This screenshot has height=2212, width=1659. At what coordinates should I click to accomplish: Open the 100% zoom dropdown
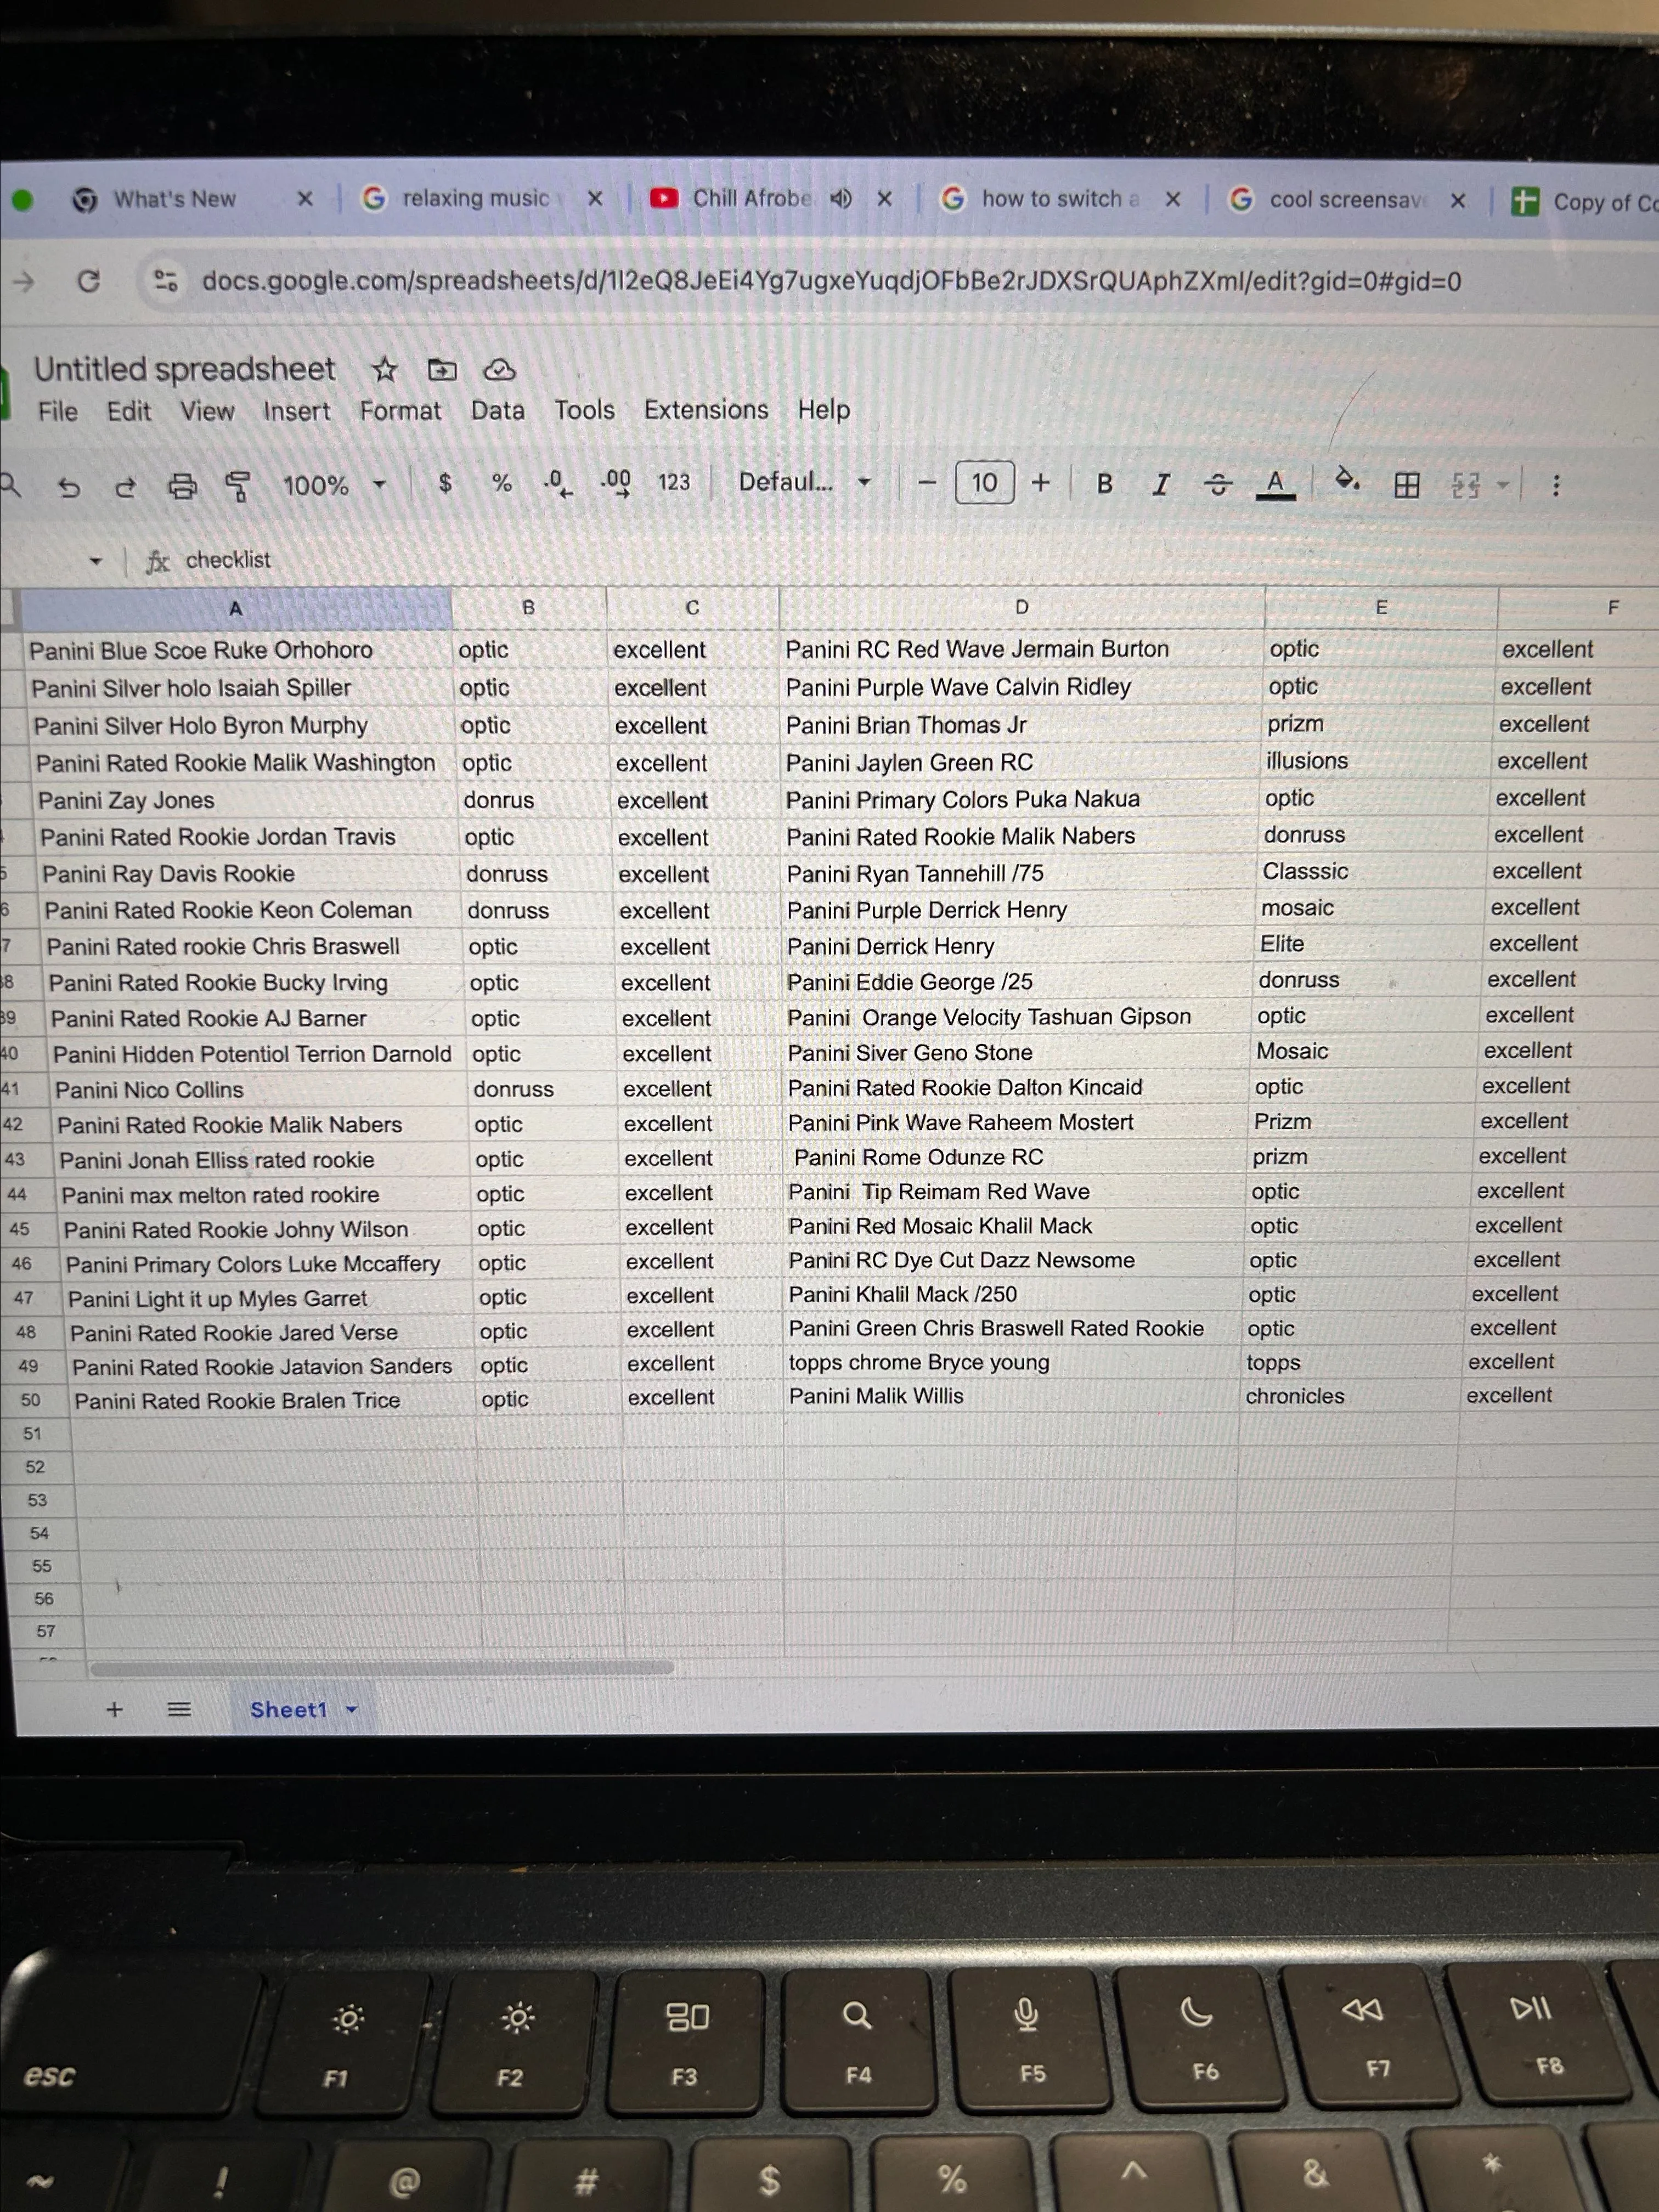(x=334, y=485)
